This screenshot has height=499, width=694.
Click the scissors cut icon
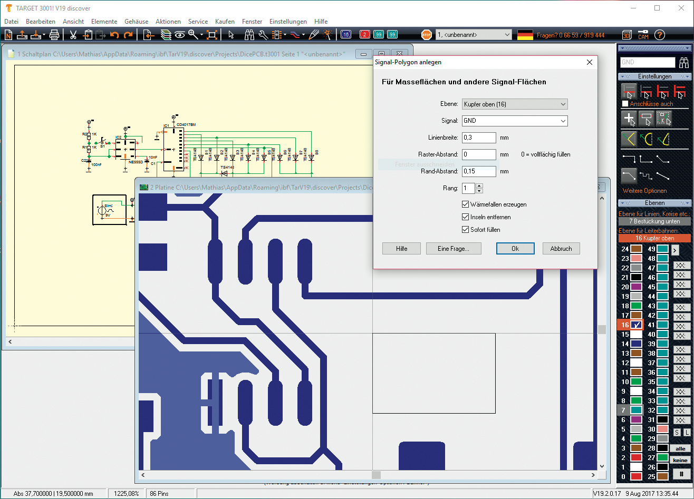pos(73,35)
